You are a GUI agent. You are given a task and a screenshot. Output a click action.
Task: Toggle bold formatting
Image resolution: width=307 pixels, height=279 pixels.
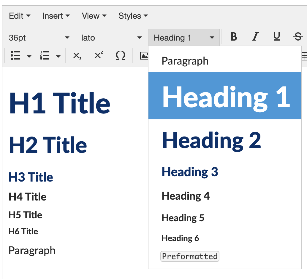click(x=234, y=37)
